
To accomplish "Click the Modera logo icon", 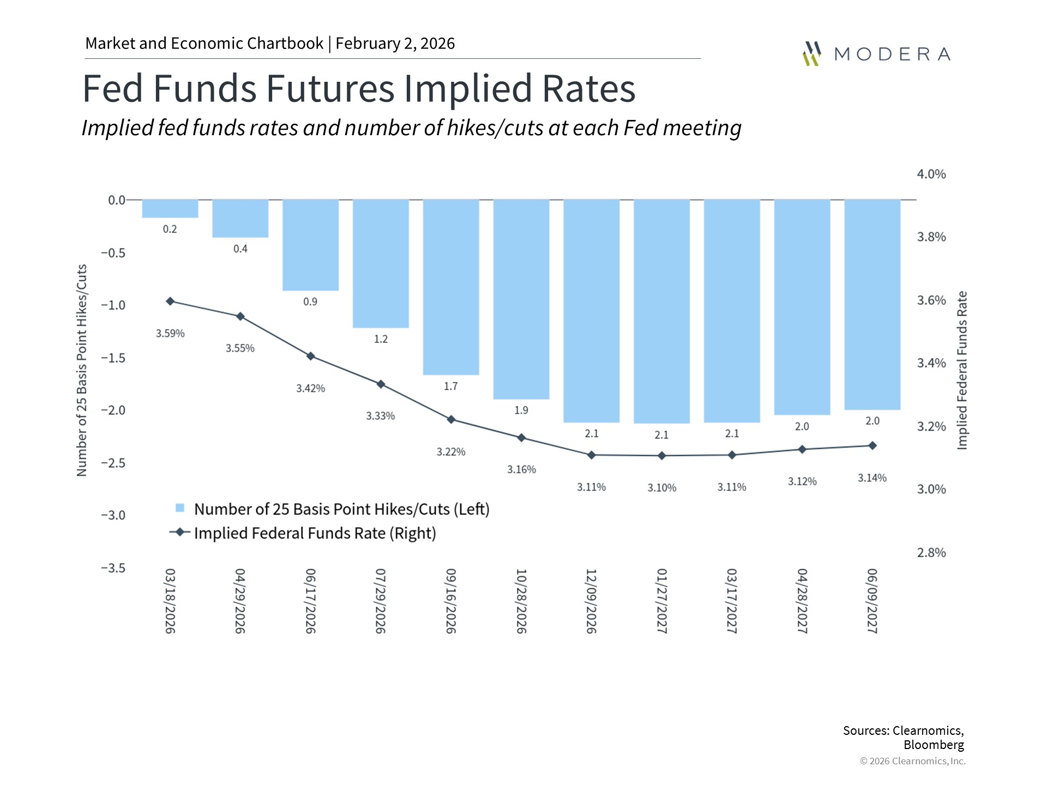I will 812,53.
